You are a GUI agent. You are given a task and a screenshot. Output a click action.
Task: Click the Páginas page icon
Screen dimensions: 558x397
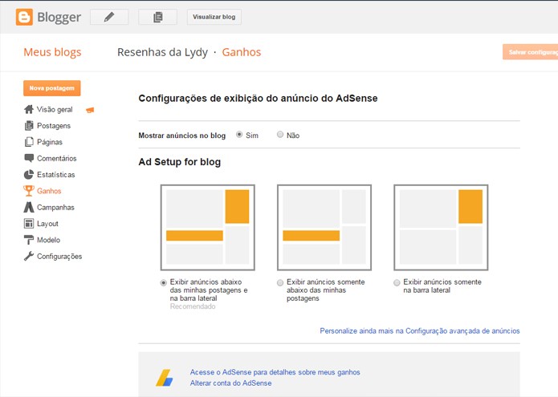pyautogui.click(x=29, y=142)
